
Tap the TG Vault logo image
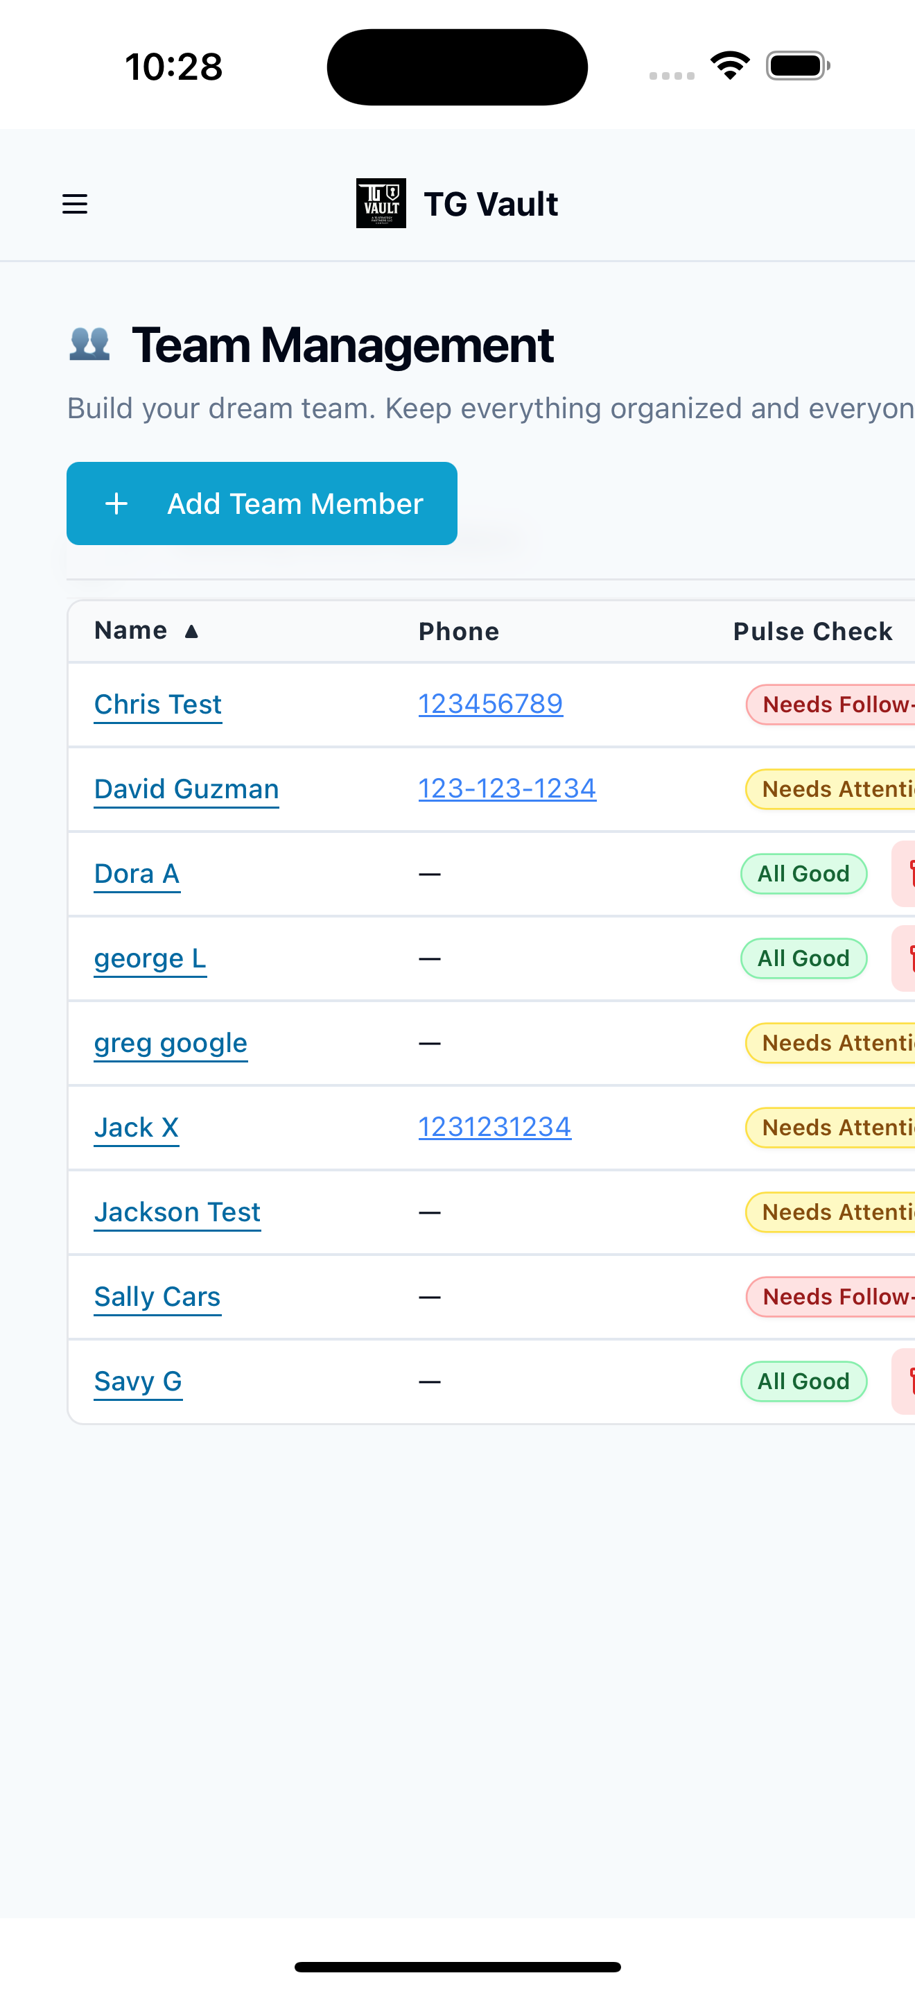tap(381, 203)
